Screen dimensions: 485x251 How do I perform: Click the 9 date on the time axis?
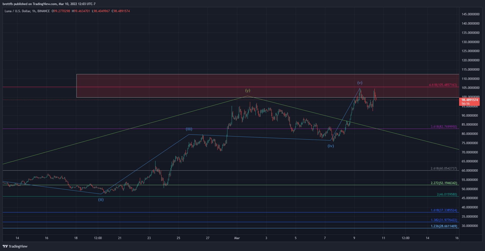coord(354,238)
